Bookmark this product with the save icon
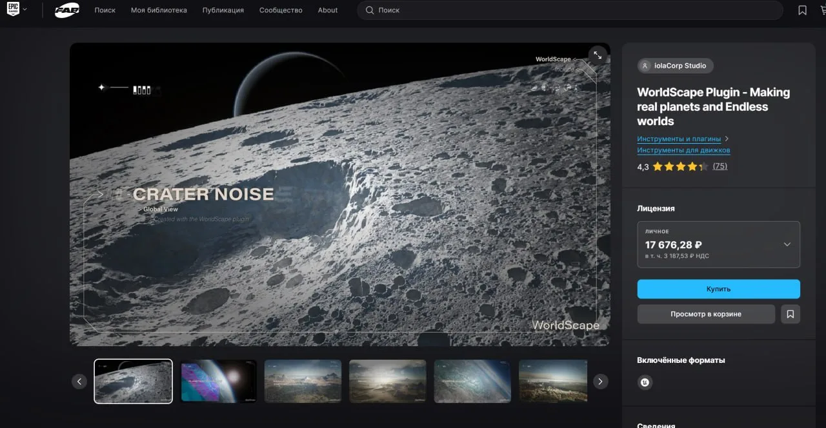Screen dimensions: 826x428 click(x=791, y=314)
